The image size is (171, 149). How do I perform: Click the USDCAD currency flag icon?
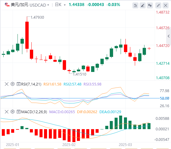click(x=7, y=5)
